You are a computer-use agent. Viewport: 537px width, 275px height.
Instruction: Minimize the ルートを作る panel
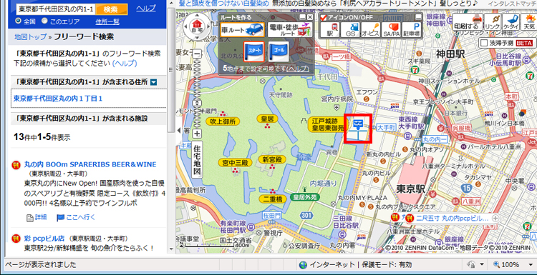303,17
